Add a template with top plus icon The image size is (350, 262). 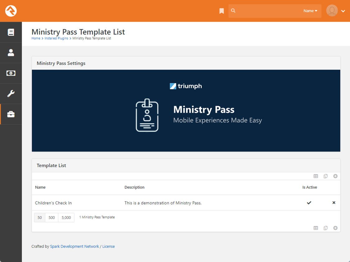pos(335,176)
